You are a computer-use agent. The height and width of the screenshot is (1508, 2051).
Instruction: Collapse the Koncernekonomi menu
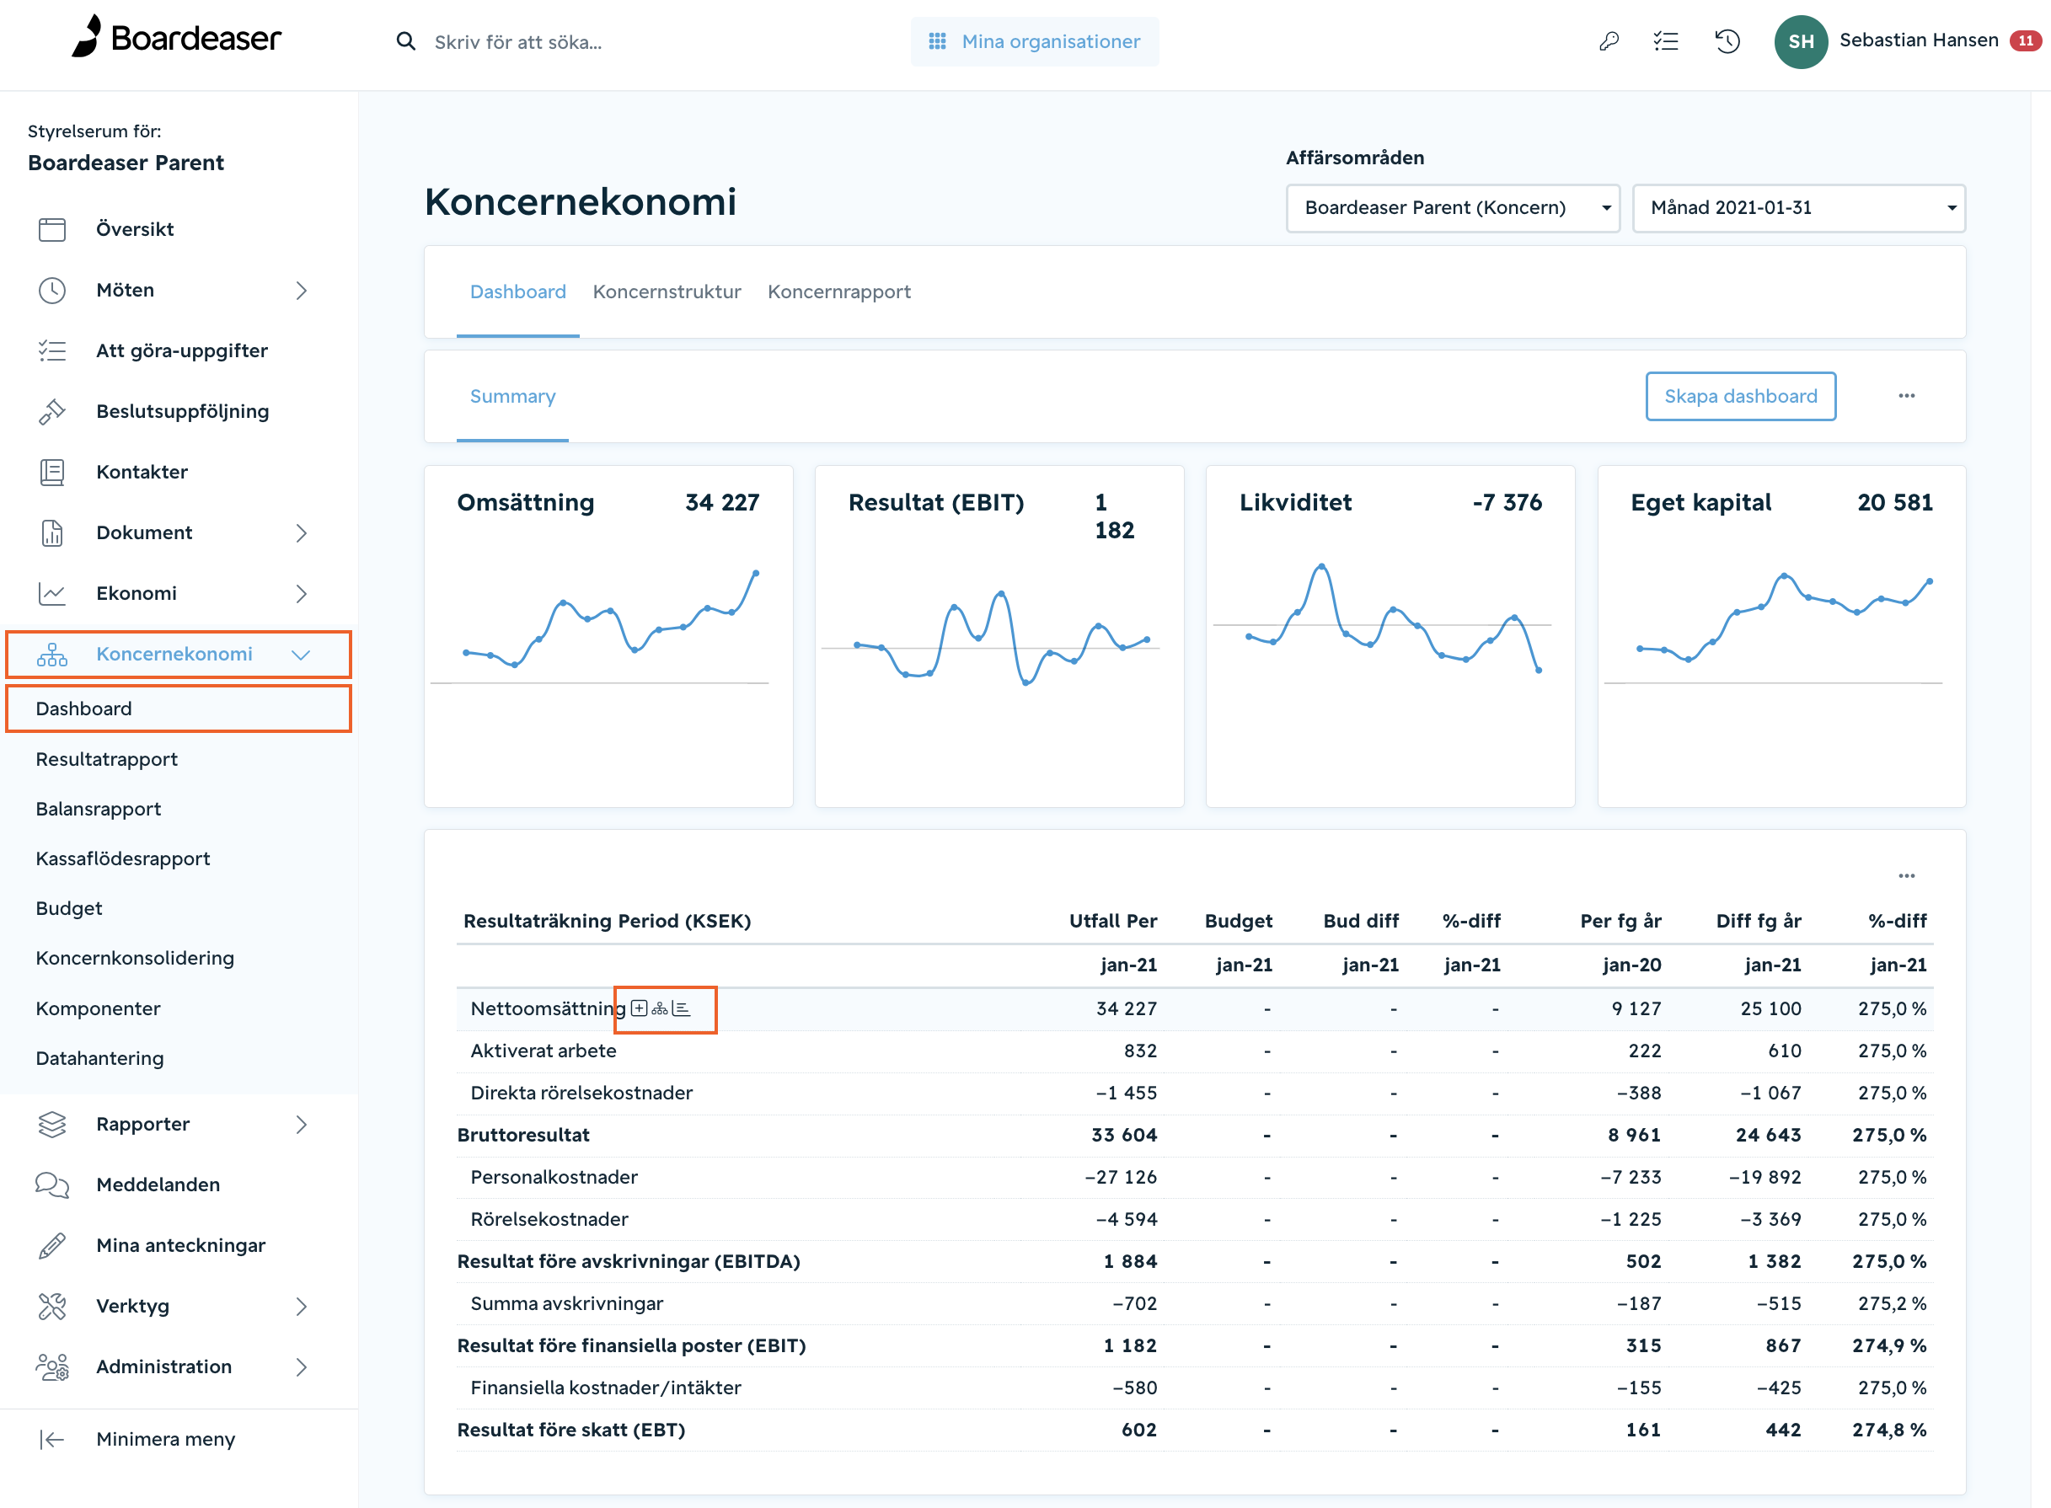pyautogui.click(x=301, y=655)
